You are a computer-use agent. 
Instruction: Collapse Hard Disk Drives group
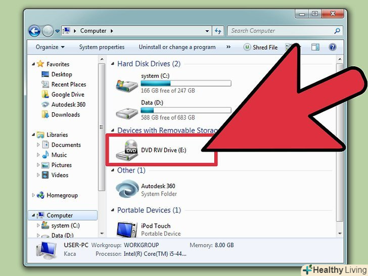click(x=113, y=64)
